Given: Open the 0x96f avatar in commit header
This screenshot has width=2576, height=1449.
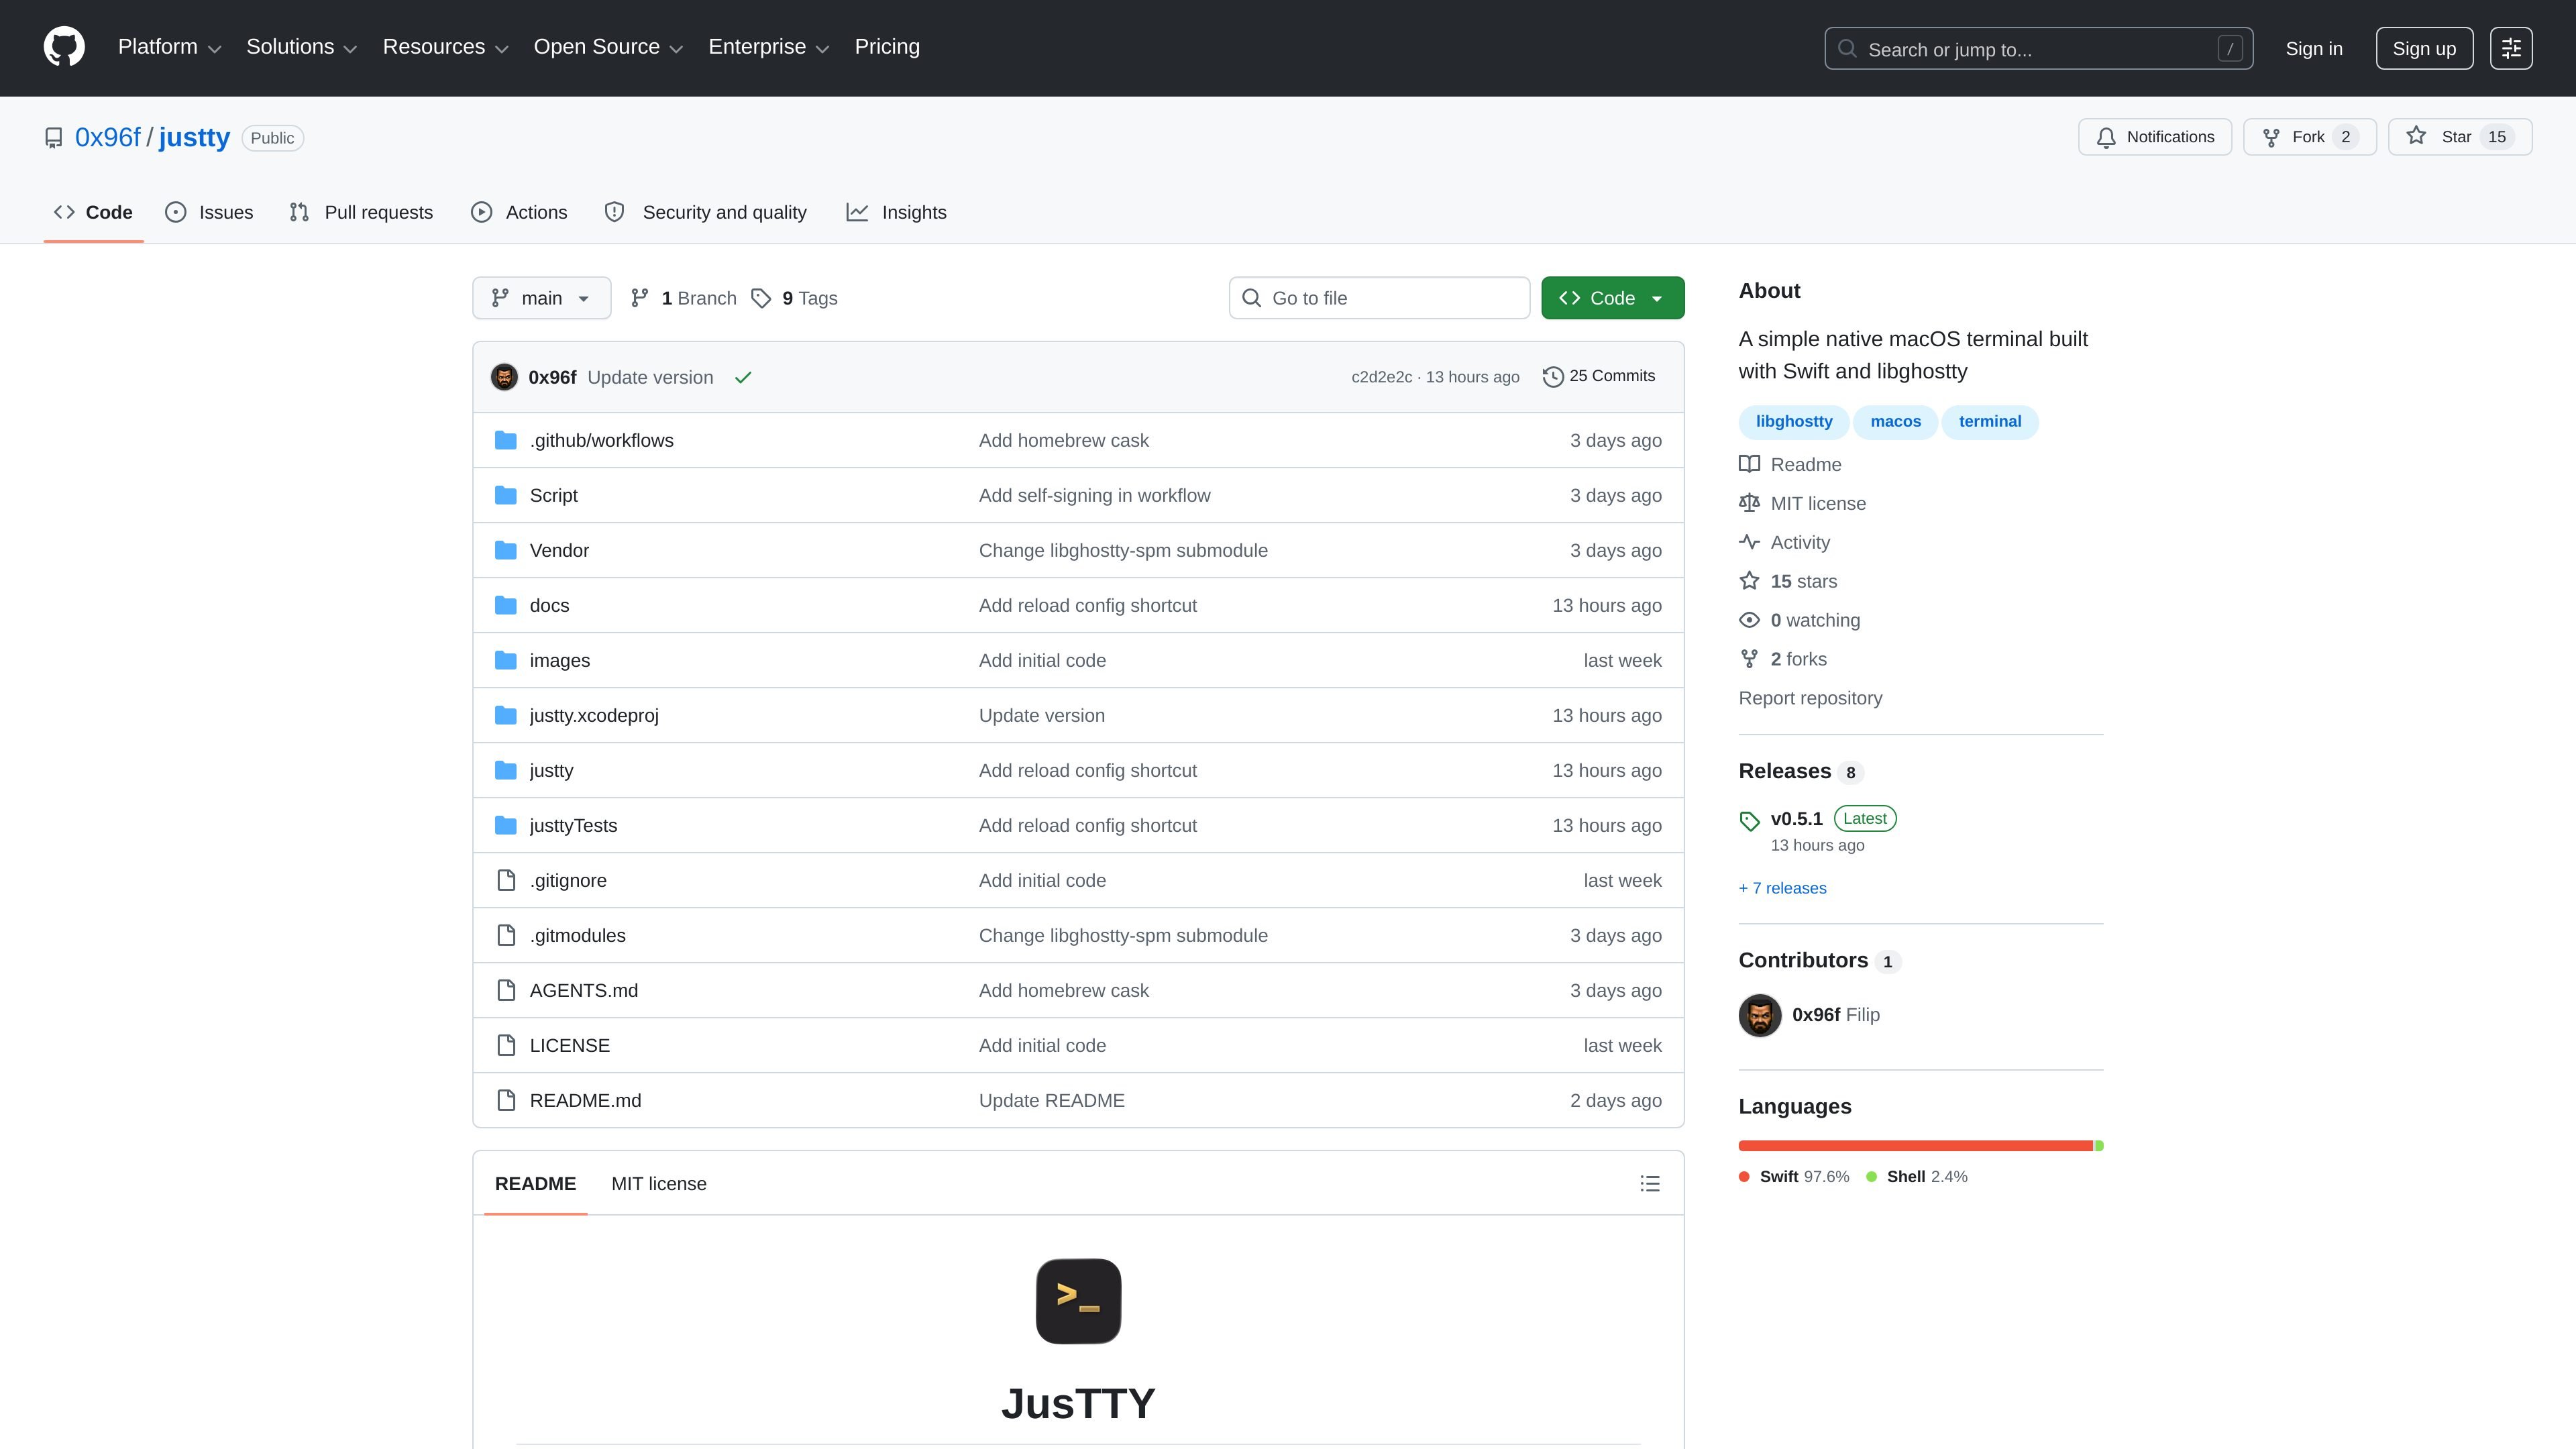Looking at the screenshot, I should pyautogui.click(x=504, y=377).
